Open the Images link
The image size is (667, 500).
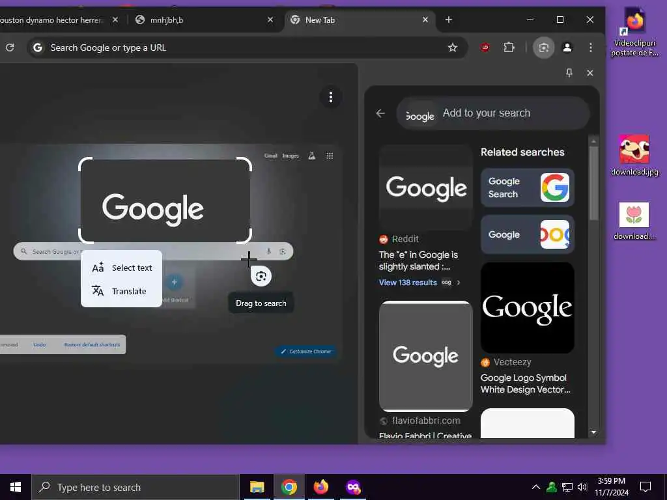click(291, 156)
